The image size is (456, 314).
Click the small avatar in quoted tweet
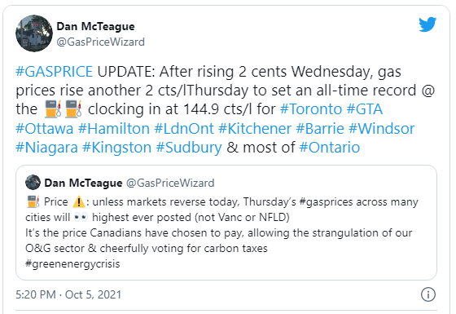click(33, 183)
